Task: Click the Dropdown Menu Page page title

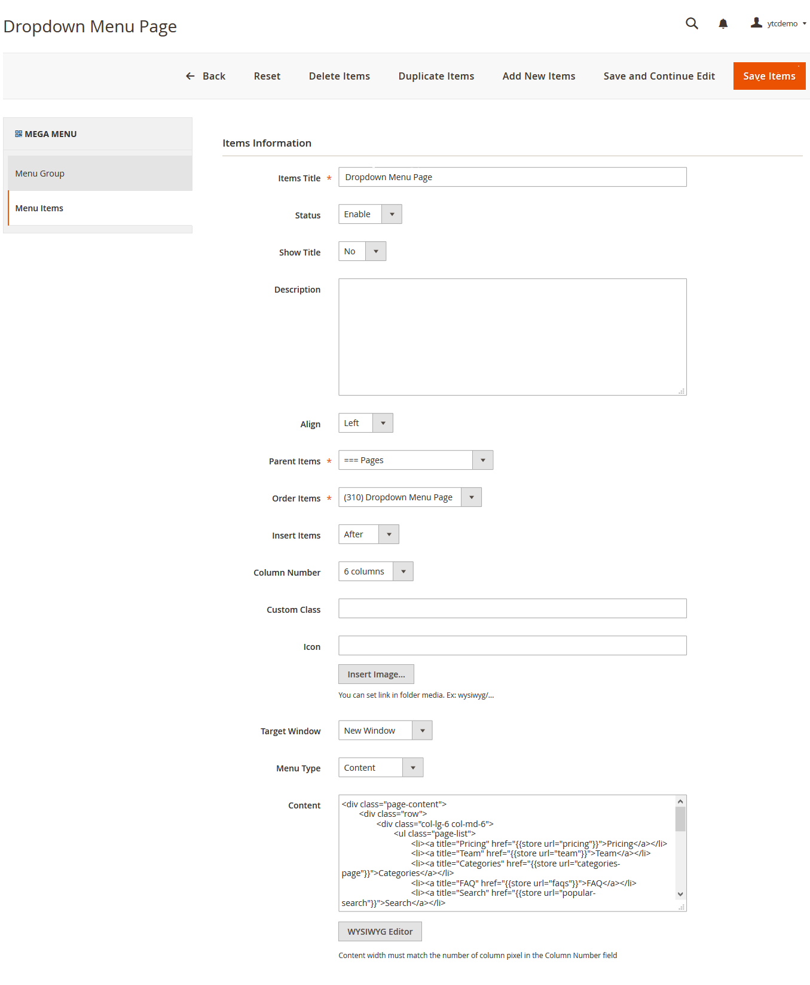Action: coord(90,26)
